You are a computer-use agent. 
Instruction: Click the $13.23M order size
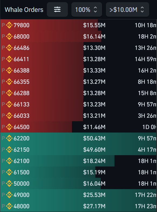(x=94, y=105)
